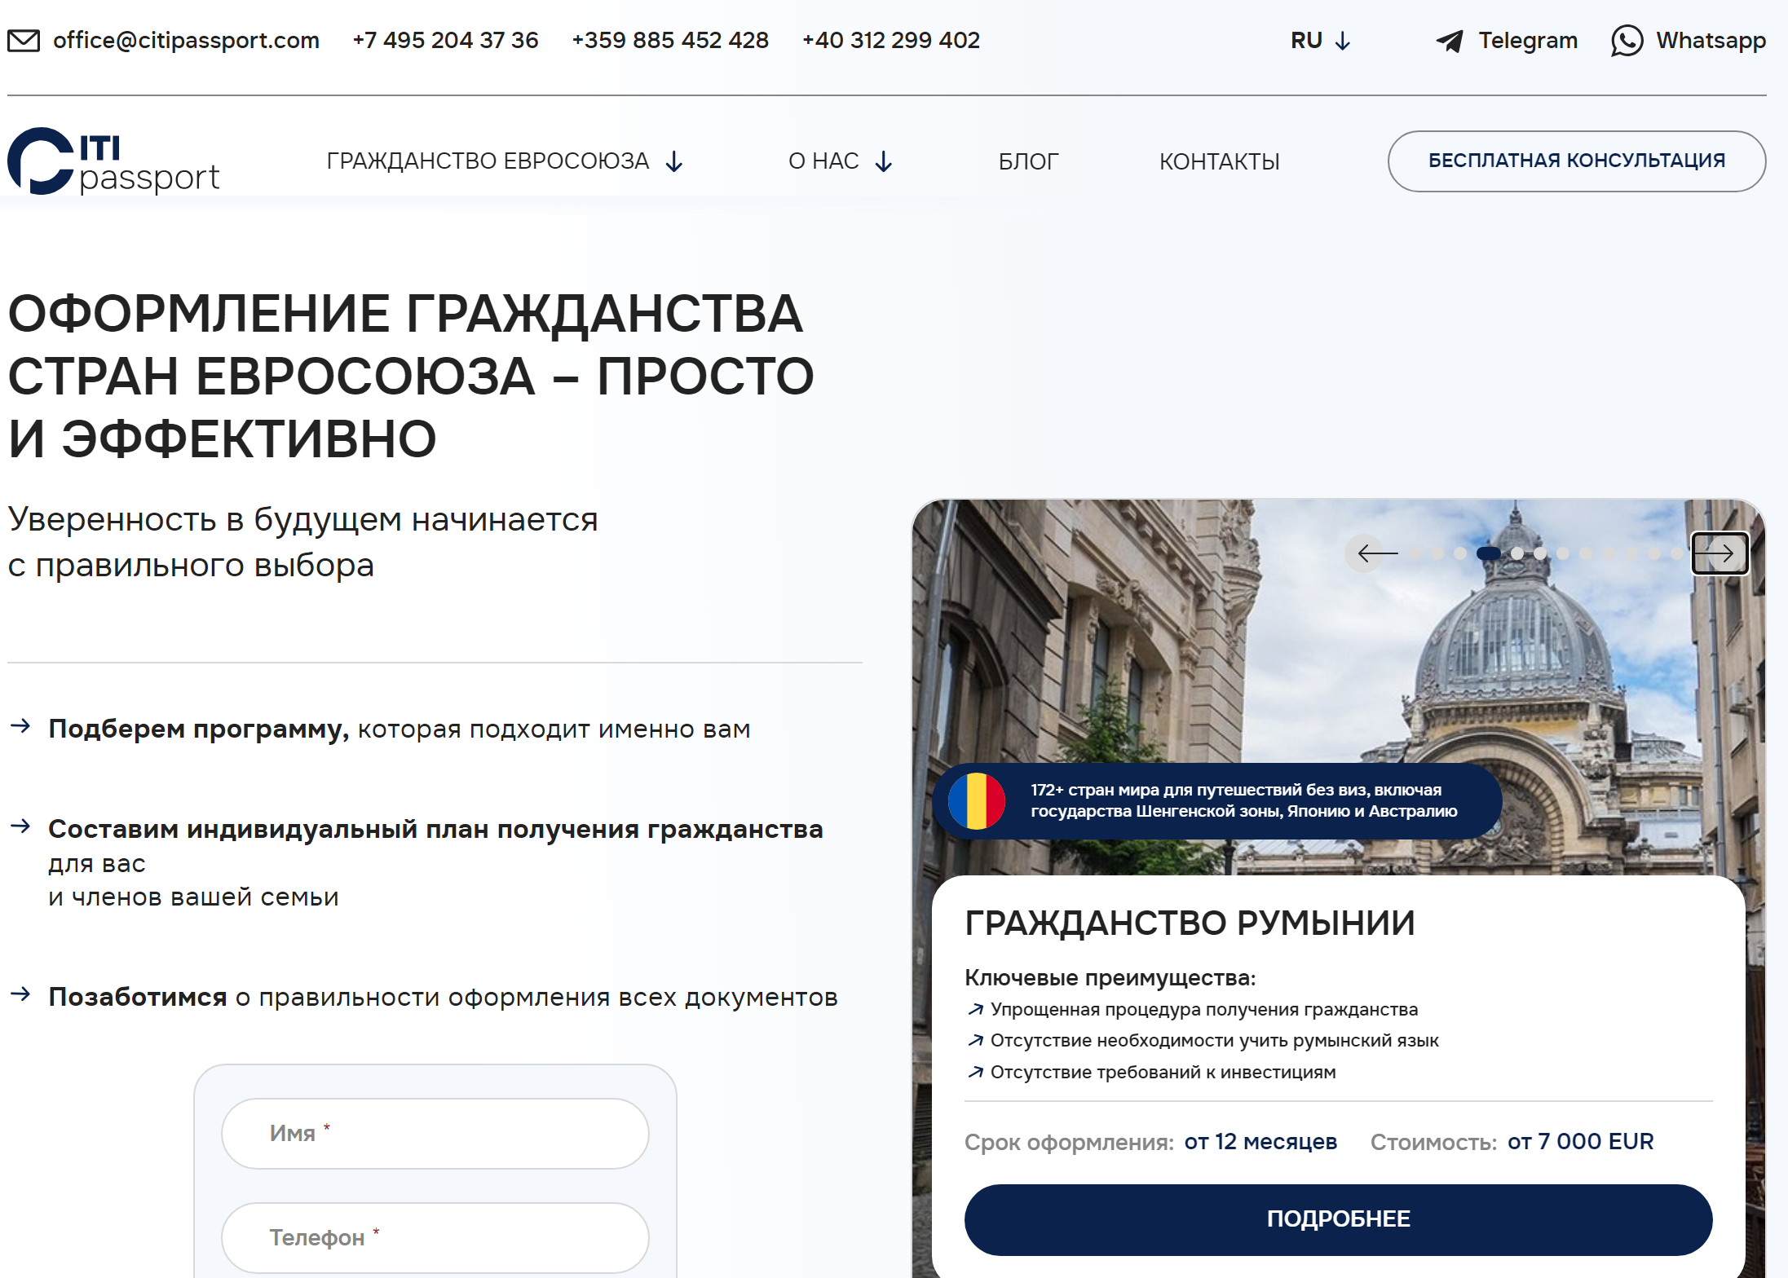Open the Контакты menu item

(x=1219, y=161)
